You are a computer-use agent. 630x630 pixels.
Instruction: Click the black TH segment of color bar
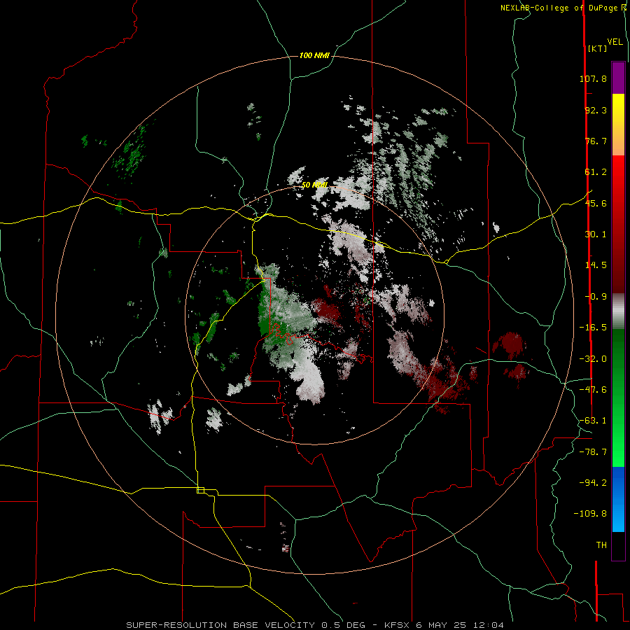coord(618,545)
